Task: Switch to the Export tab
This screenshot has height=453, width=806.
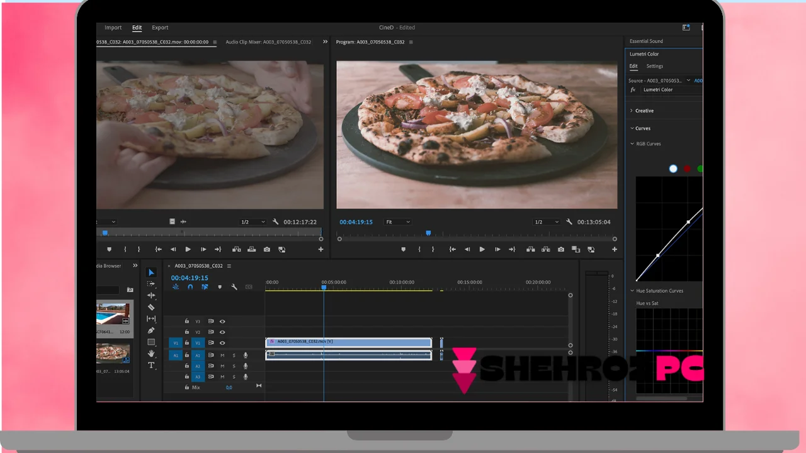Action: (x=160, y=28)
